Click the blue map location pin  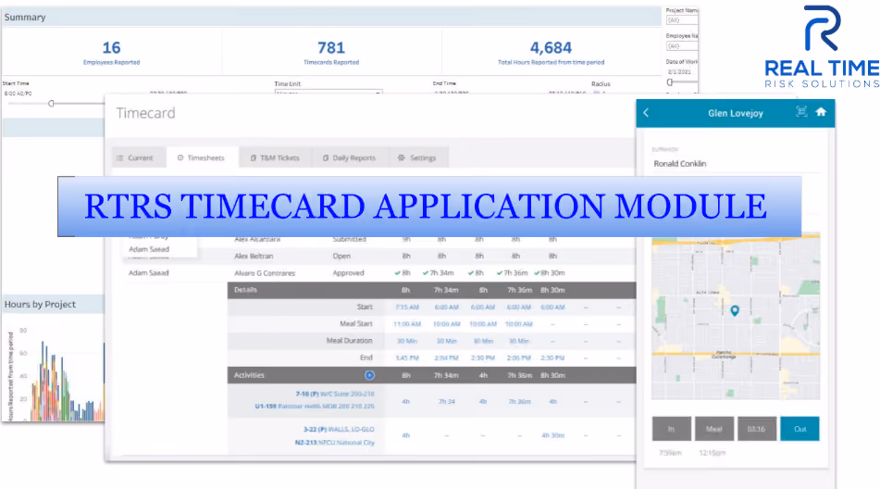tap(735, 310)
